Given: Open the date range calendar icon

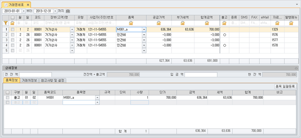Looking at the screenshot, I should tap(68, 11).
